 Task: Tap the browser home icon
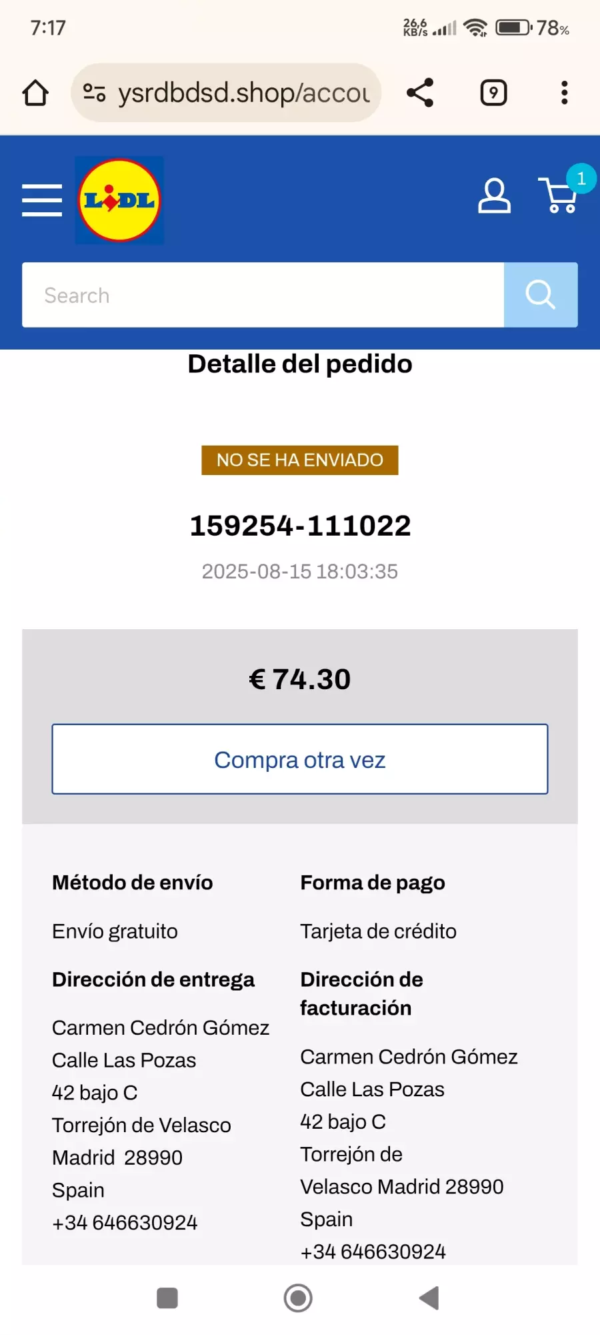pos(35,93)
